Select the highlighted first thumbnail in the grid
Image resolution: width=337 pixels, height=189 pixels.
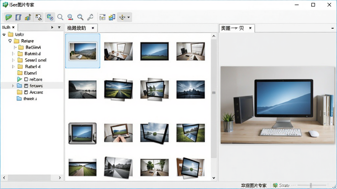pyautogui.click(x=83, y=51)
